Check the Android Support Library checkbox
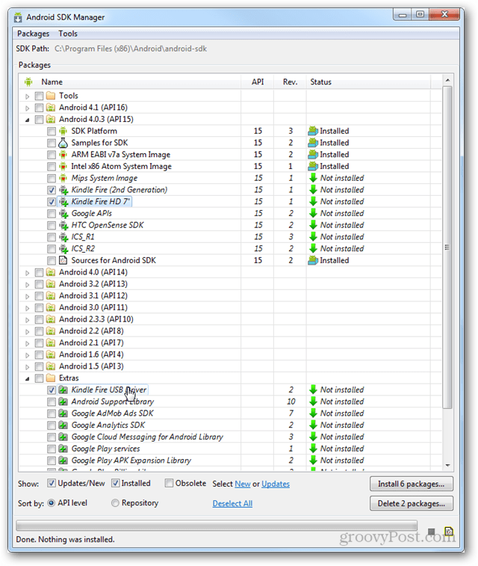The width and height of the screenshot is (478, 566). point(52,402)
